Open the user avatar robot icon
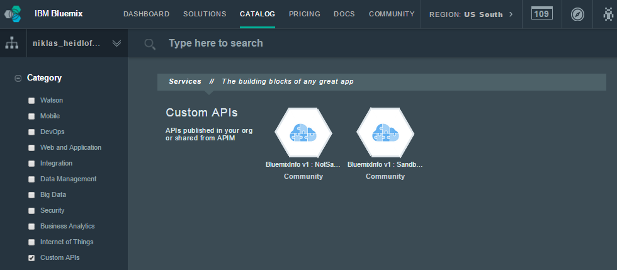Image resolution: width=617 pixels, height=270 pixels. [x=608, y=14]
